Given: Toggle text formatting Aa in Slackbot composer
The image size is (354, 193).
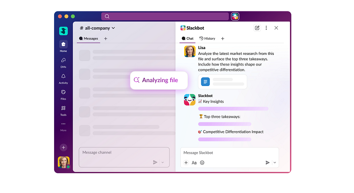Looking at the screenshot, I should pos(194,163).
